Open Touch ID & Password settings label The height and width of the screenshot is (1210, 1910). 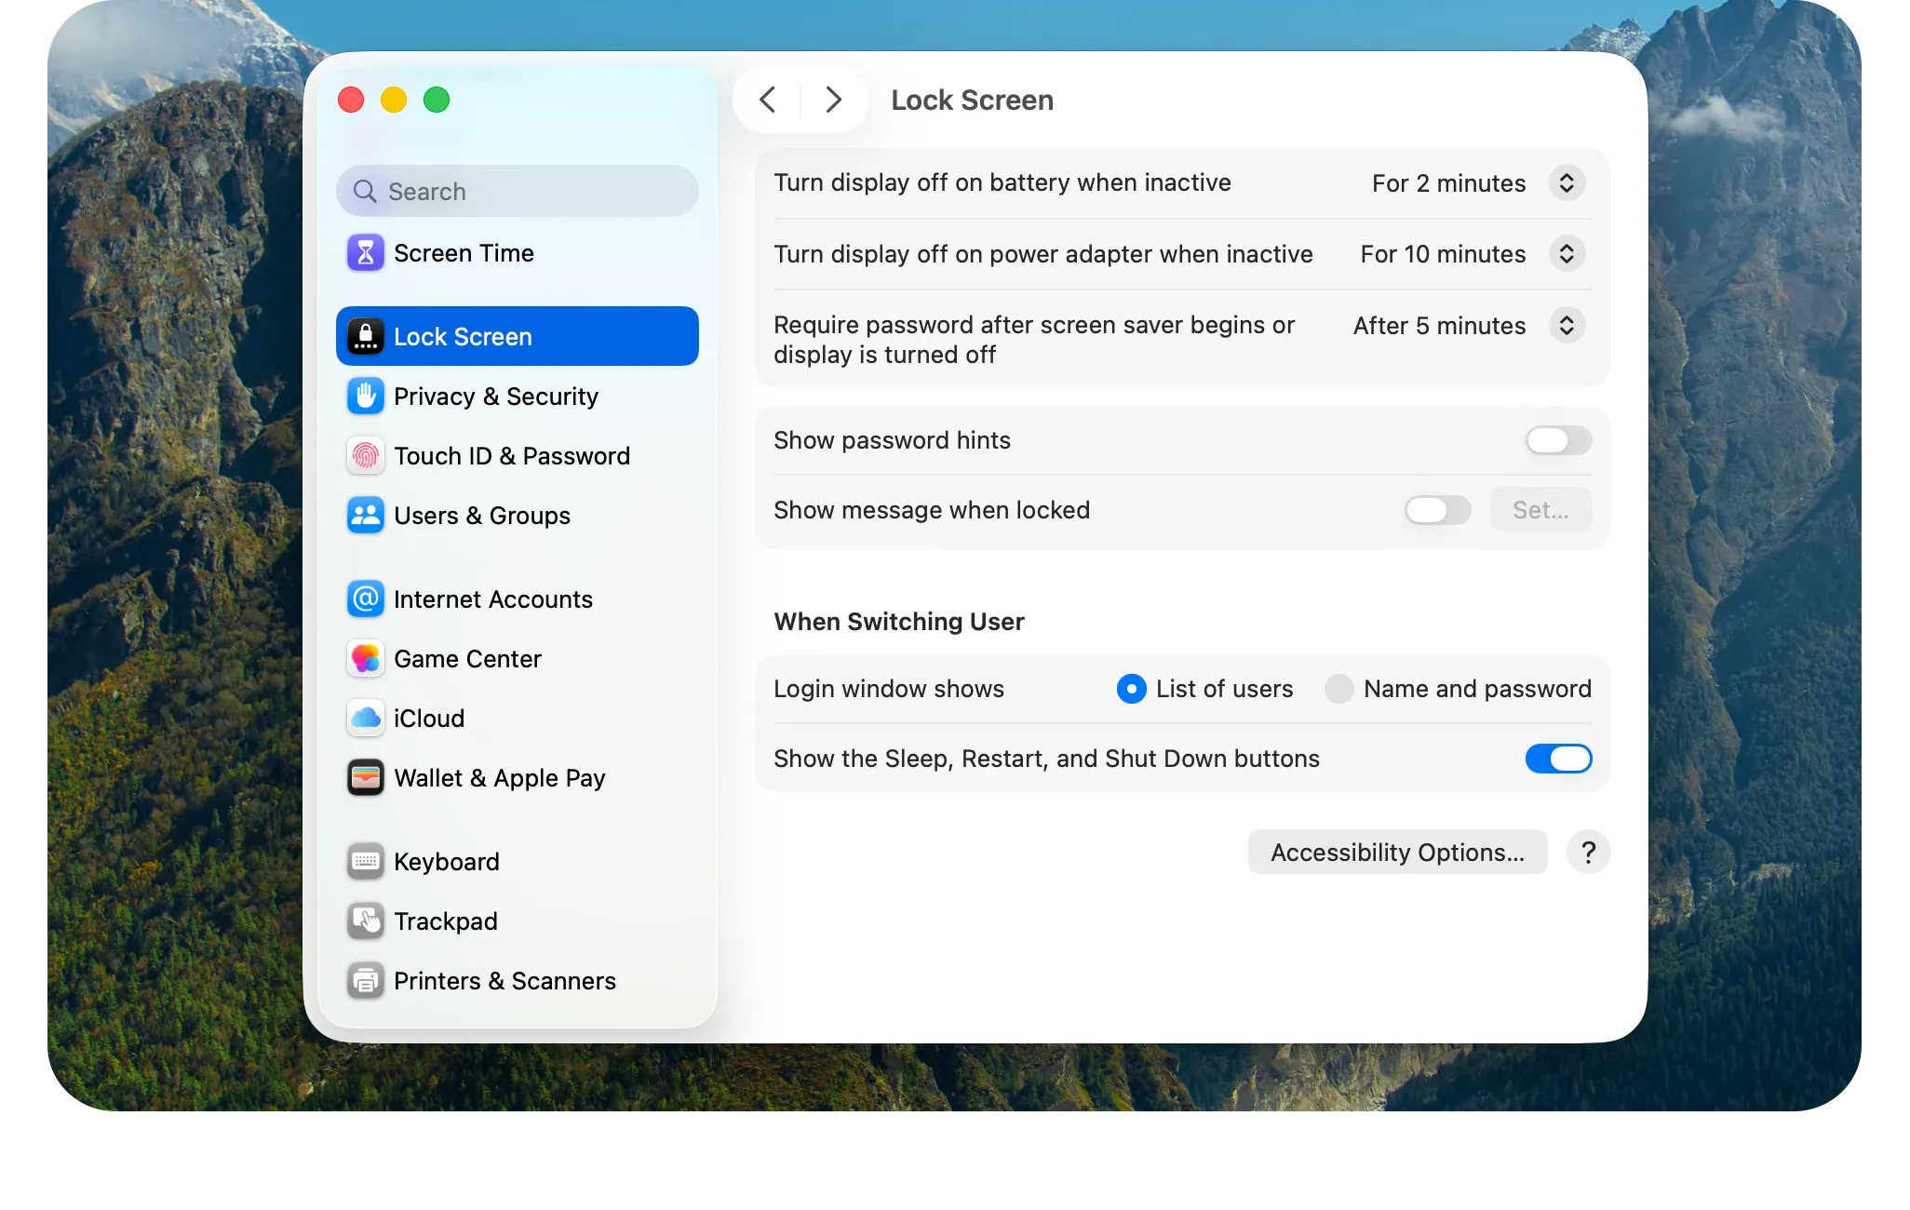click(512, 456)
